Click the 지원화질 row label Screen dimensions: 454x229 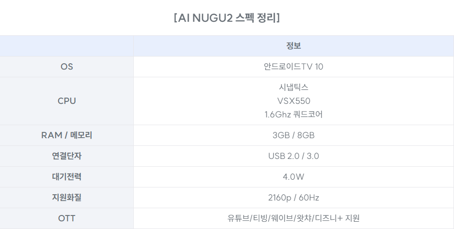[66, 198]
